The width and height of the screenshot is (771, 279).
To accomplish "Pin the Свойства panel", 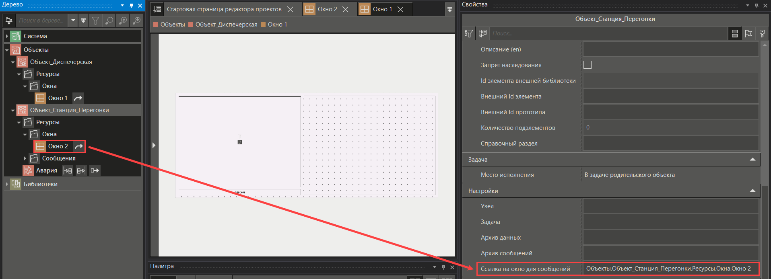I will tap(757, 5).
